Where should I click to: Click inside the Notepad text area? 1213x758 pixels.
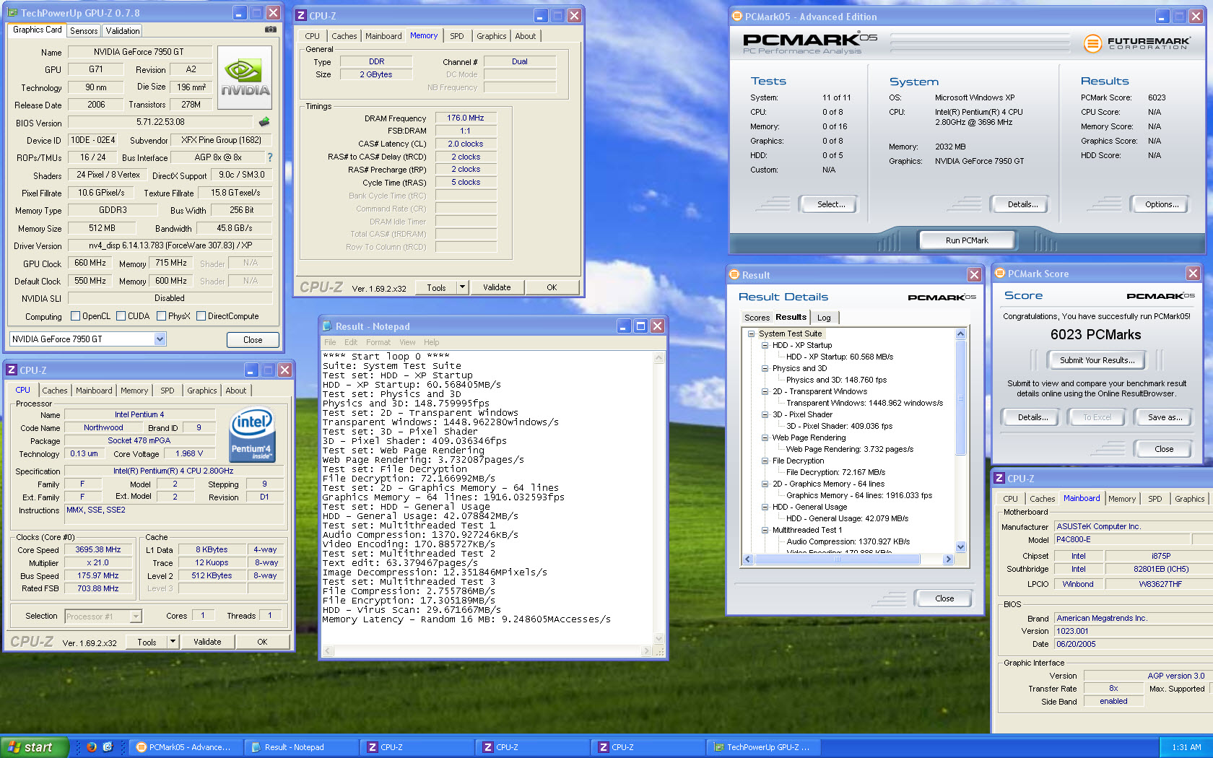click(487, 498)
